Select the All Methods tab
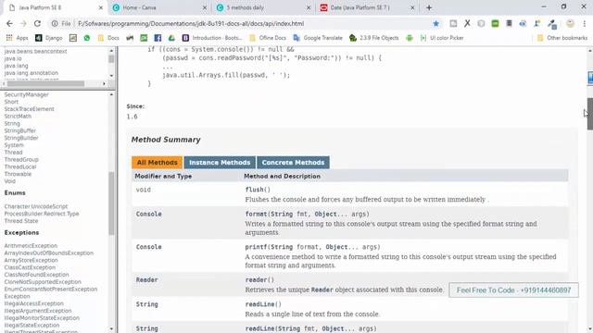Screen dimensions: 593x333 tap(157, 163)
